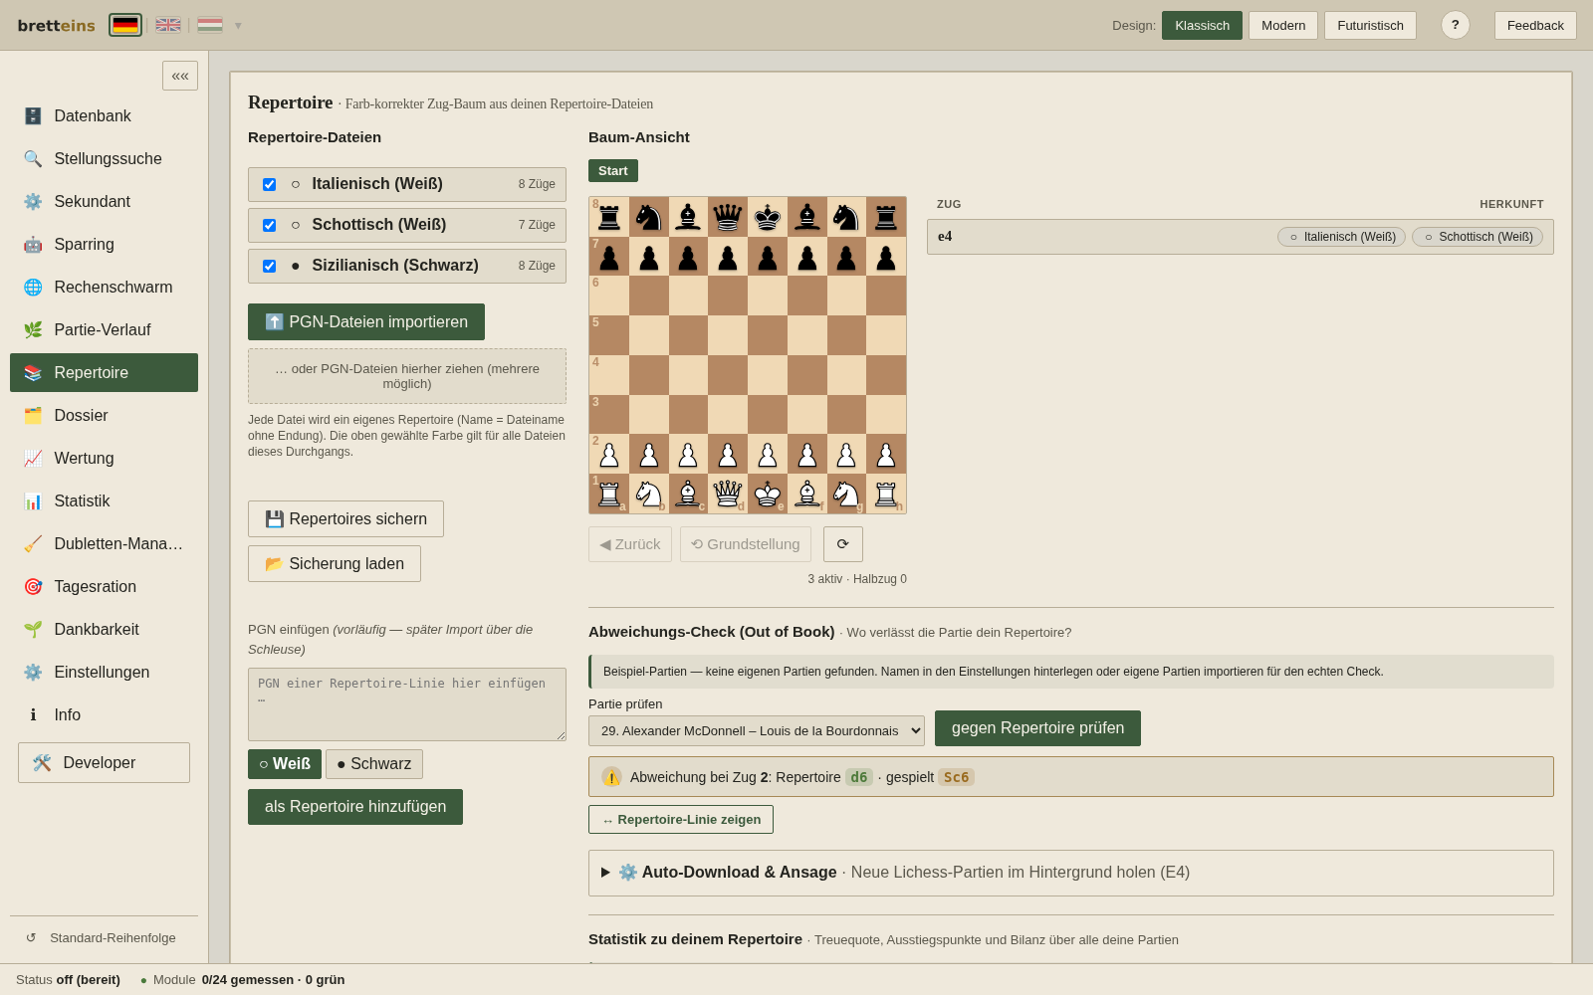Click the refresh icon button below chessboard

point(843,544)
